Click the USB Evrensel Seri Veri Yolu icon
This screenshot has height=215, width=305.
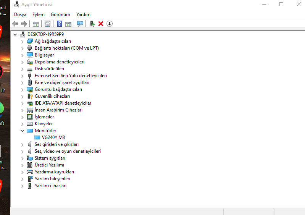(x=29, y=76)
